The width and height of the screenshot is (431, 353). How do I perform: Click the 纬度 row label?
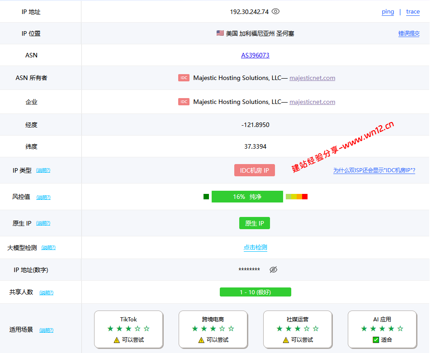[31, 147]
